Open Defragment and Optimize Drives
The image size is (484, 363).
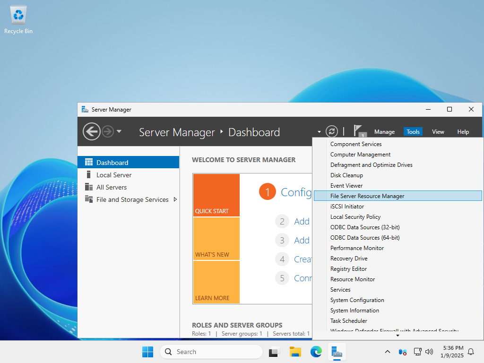(398, 165)
